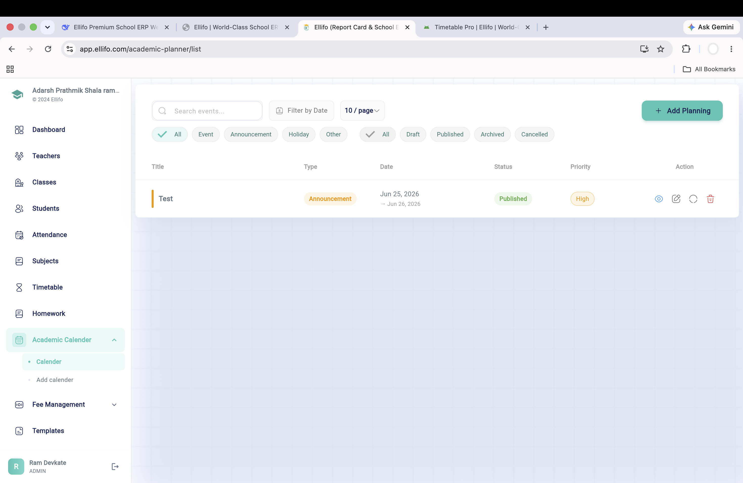Click the Classes building icon
743x483 pixels.
19,182
